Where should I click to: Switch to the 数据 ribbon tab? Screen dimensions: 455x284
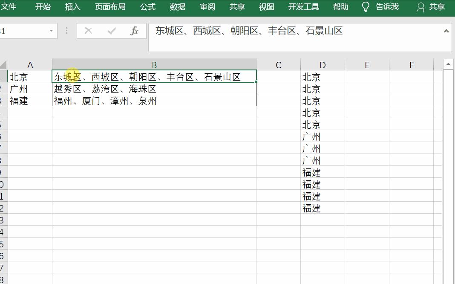177,7
